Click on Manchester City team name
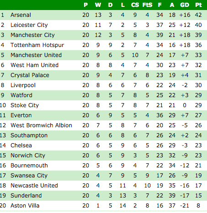This screenshot has height=213, width=207. [32, 35]
